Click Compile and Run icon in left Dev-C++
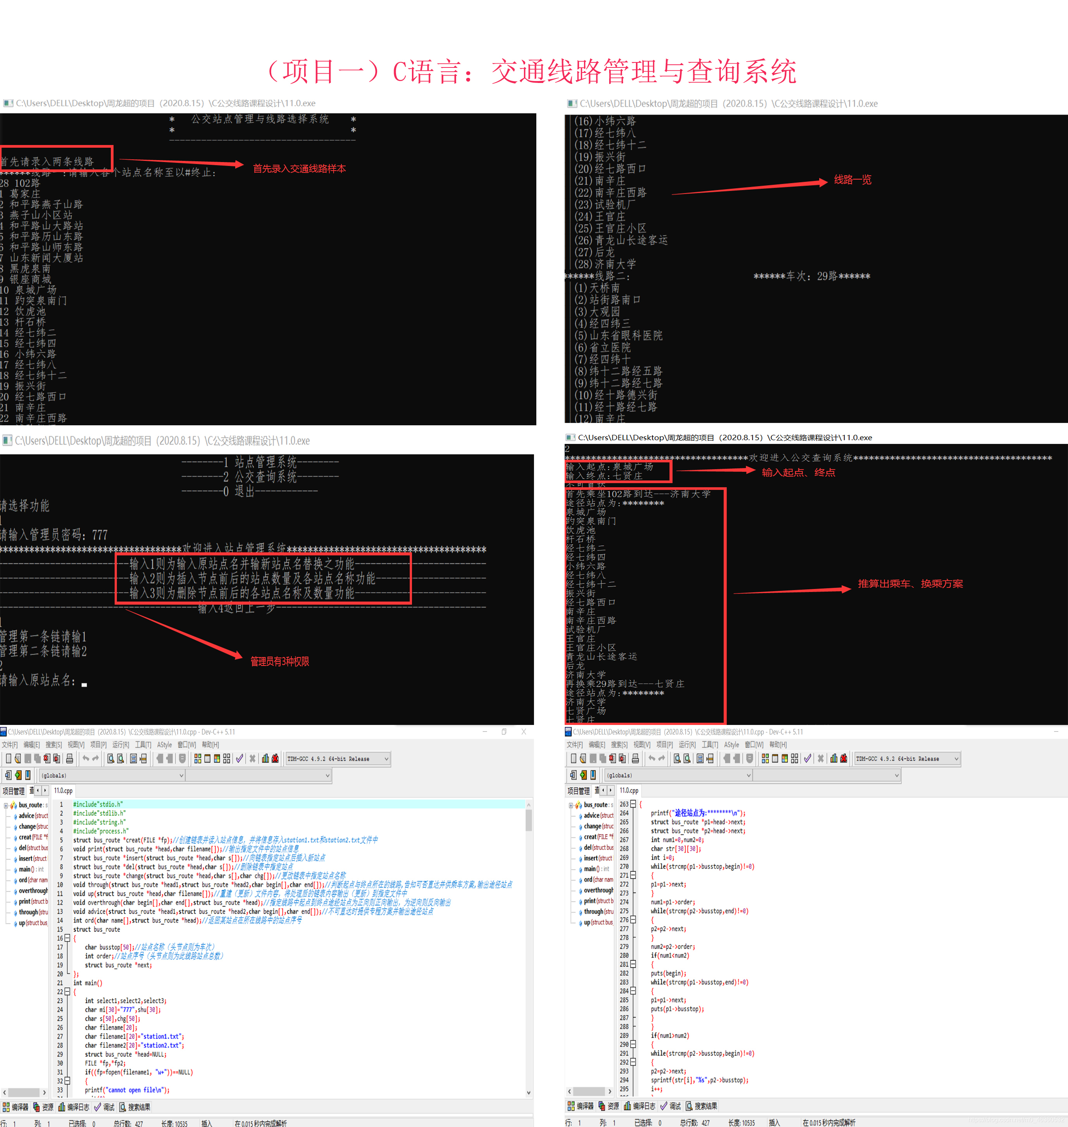The width and height of the screenshot is (1068, 1127). (x=217, y=759)
